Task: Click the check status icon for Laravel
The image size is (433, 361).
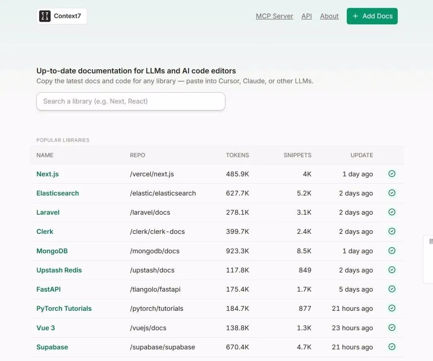Action: pyautogui.click(x=392, y=212)
